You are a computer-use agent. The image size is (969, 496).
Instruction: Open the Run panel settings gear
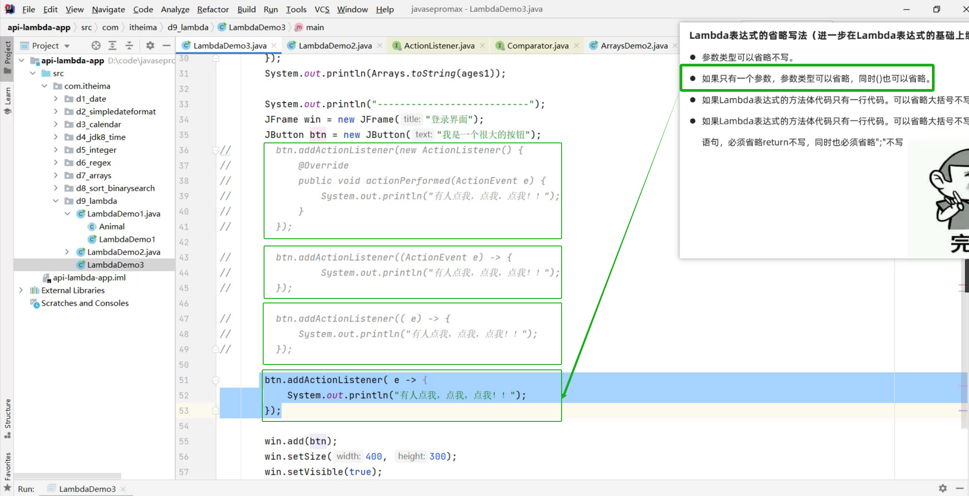[943, 488]
